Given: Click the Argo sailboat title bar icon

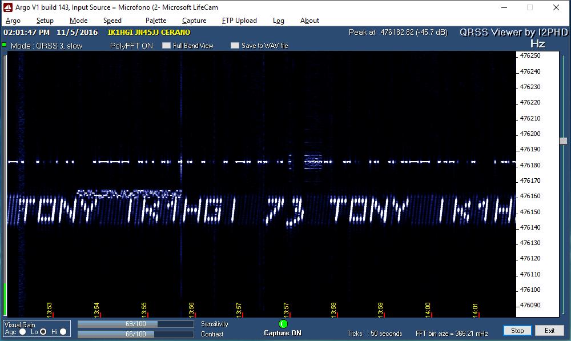Looking at the screenshot, I should tap(7, 7).
